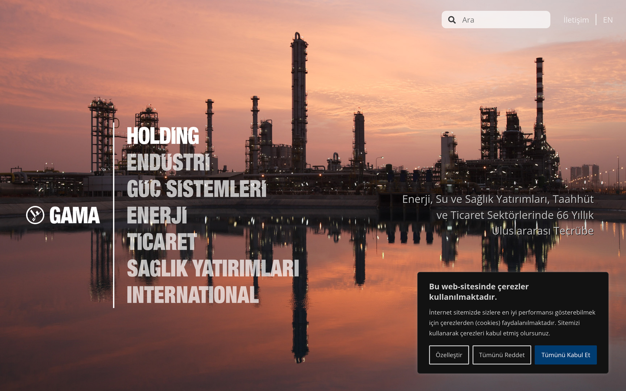Click the search magnifier icon
Screen dimensions: 626x391
click(x=452, y=20)
